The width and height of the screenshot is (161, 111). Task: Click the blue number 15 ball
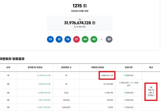[x=59, y=39]
